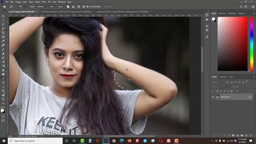Toggle Quick Mask mode icon
The image size is (256, 144).
[x=3, y=116]
